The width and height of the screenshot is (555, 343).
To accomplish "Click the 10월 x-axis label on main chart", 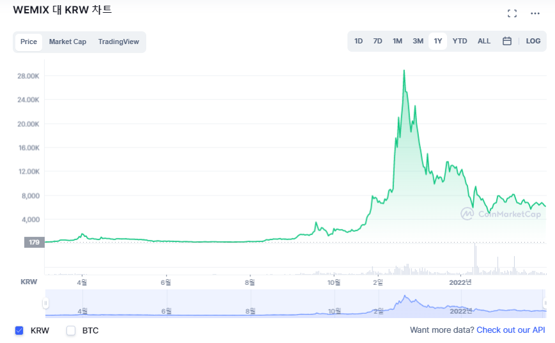I will click(x=334, y=282).
